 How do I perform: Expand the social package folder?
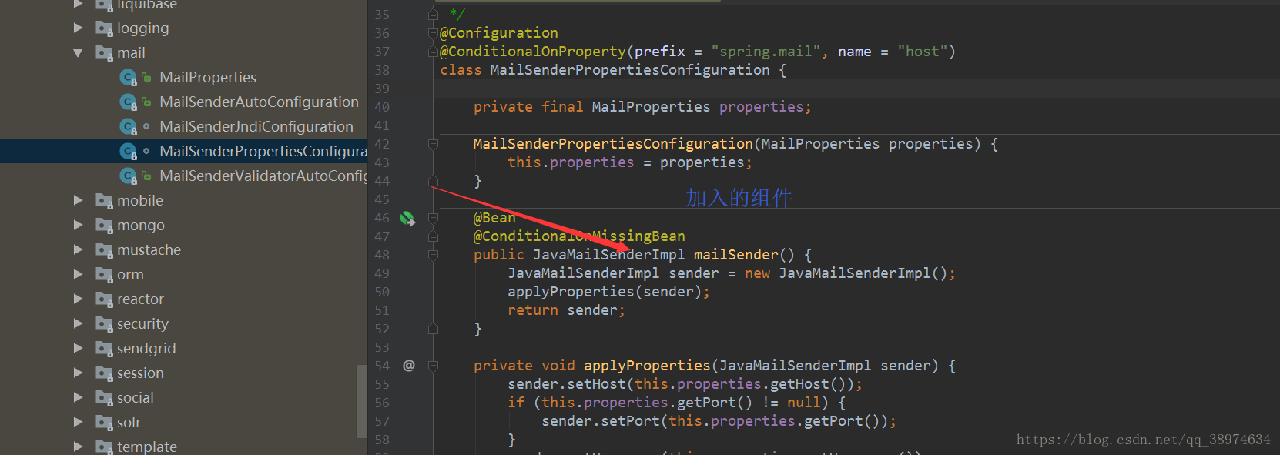pos(78,397)
